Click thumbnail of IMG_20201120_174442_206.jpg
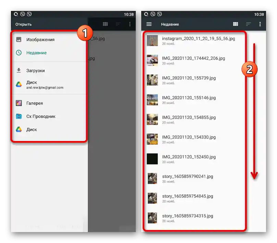This screenshot has width=277, height=243. click(152, 60)
